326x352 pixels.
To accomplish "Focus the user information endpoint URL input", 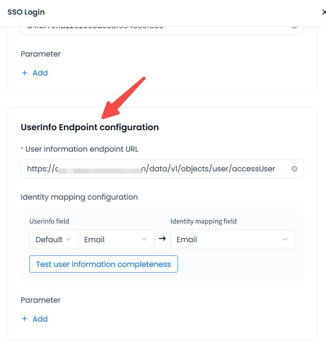I will click(157, 169).
